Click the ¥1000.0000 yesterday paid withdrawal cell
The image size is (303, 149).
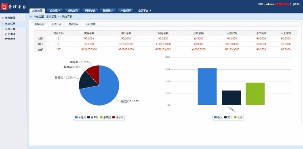click(232, 44)
